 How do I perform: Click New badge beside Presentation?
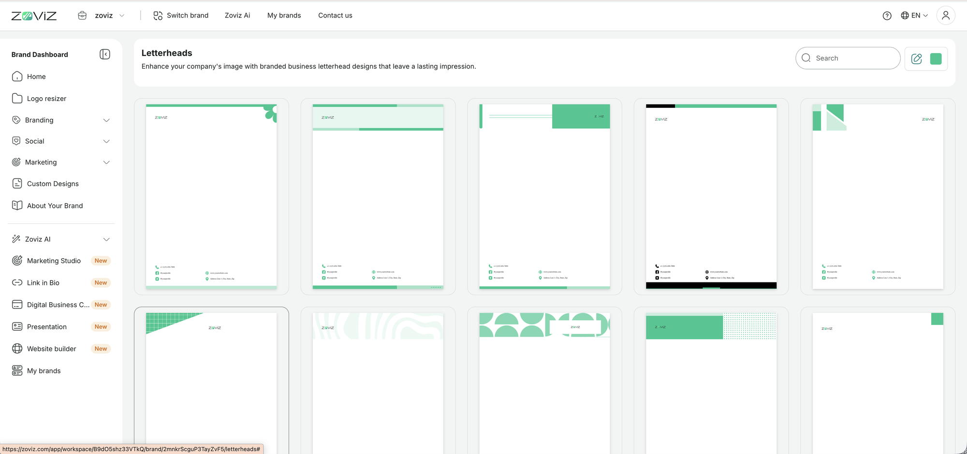click(101, 326)
